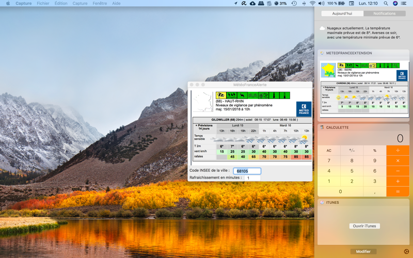Switch to the Notifications tab
The width and height of the screenshot is (413, 258).
384,13
